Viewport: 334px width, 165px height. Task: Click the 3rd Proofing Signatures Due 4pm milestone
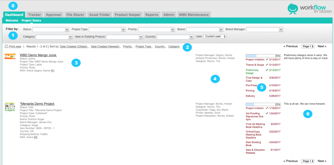coord(254,116)
